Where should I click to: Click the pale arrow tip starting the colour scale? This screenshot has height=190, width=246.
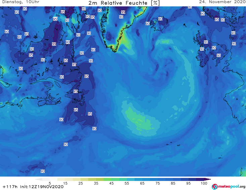(x=39, y=179)
